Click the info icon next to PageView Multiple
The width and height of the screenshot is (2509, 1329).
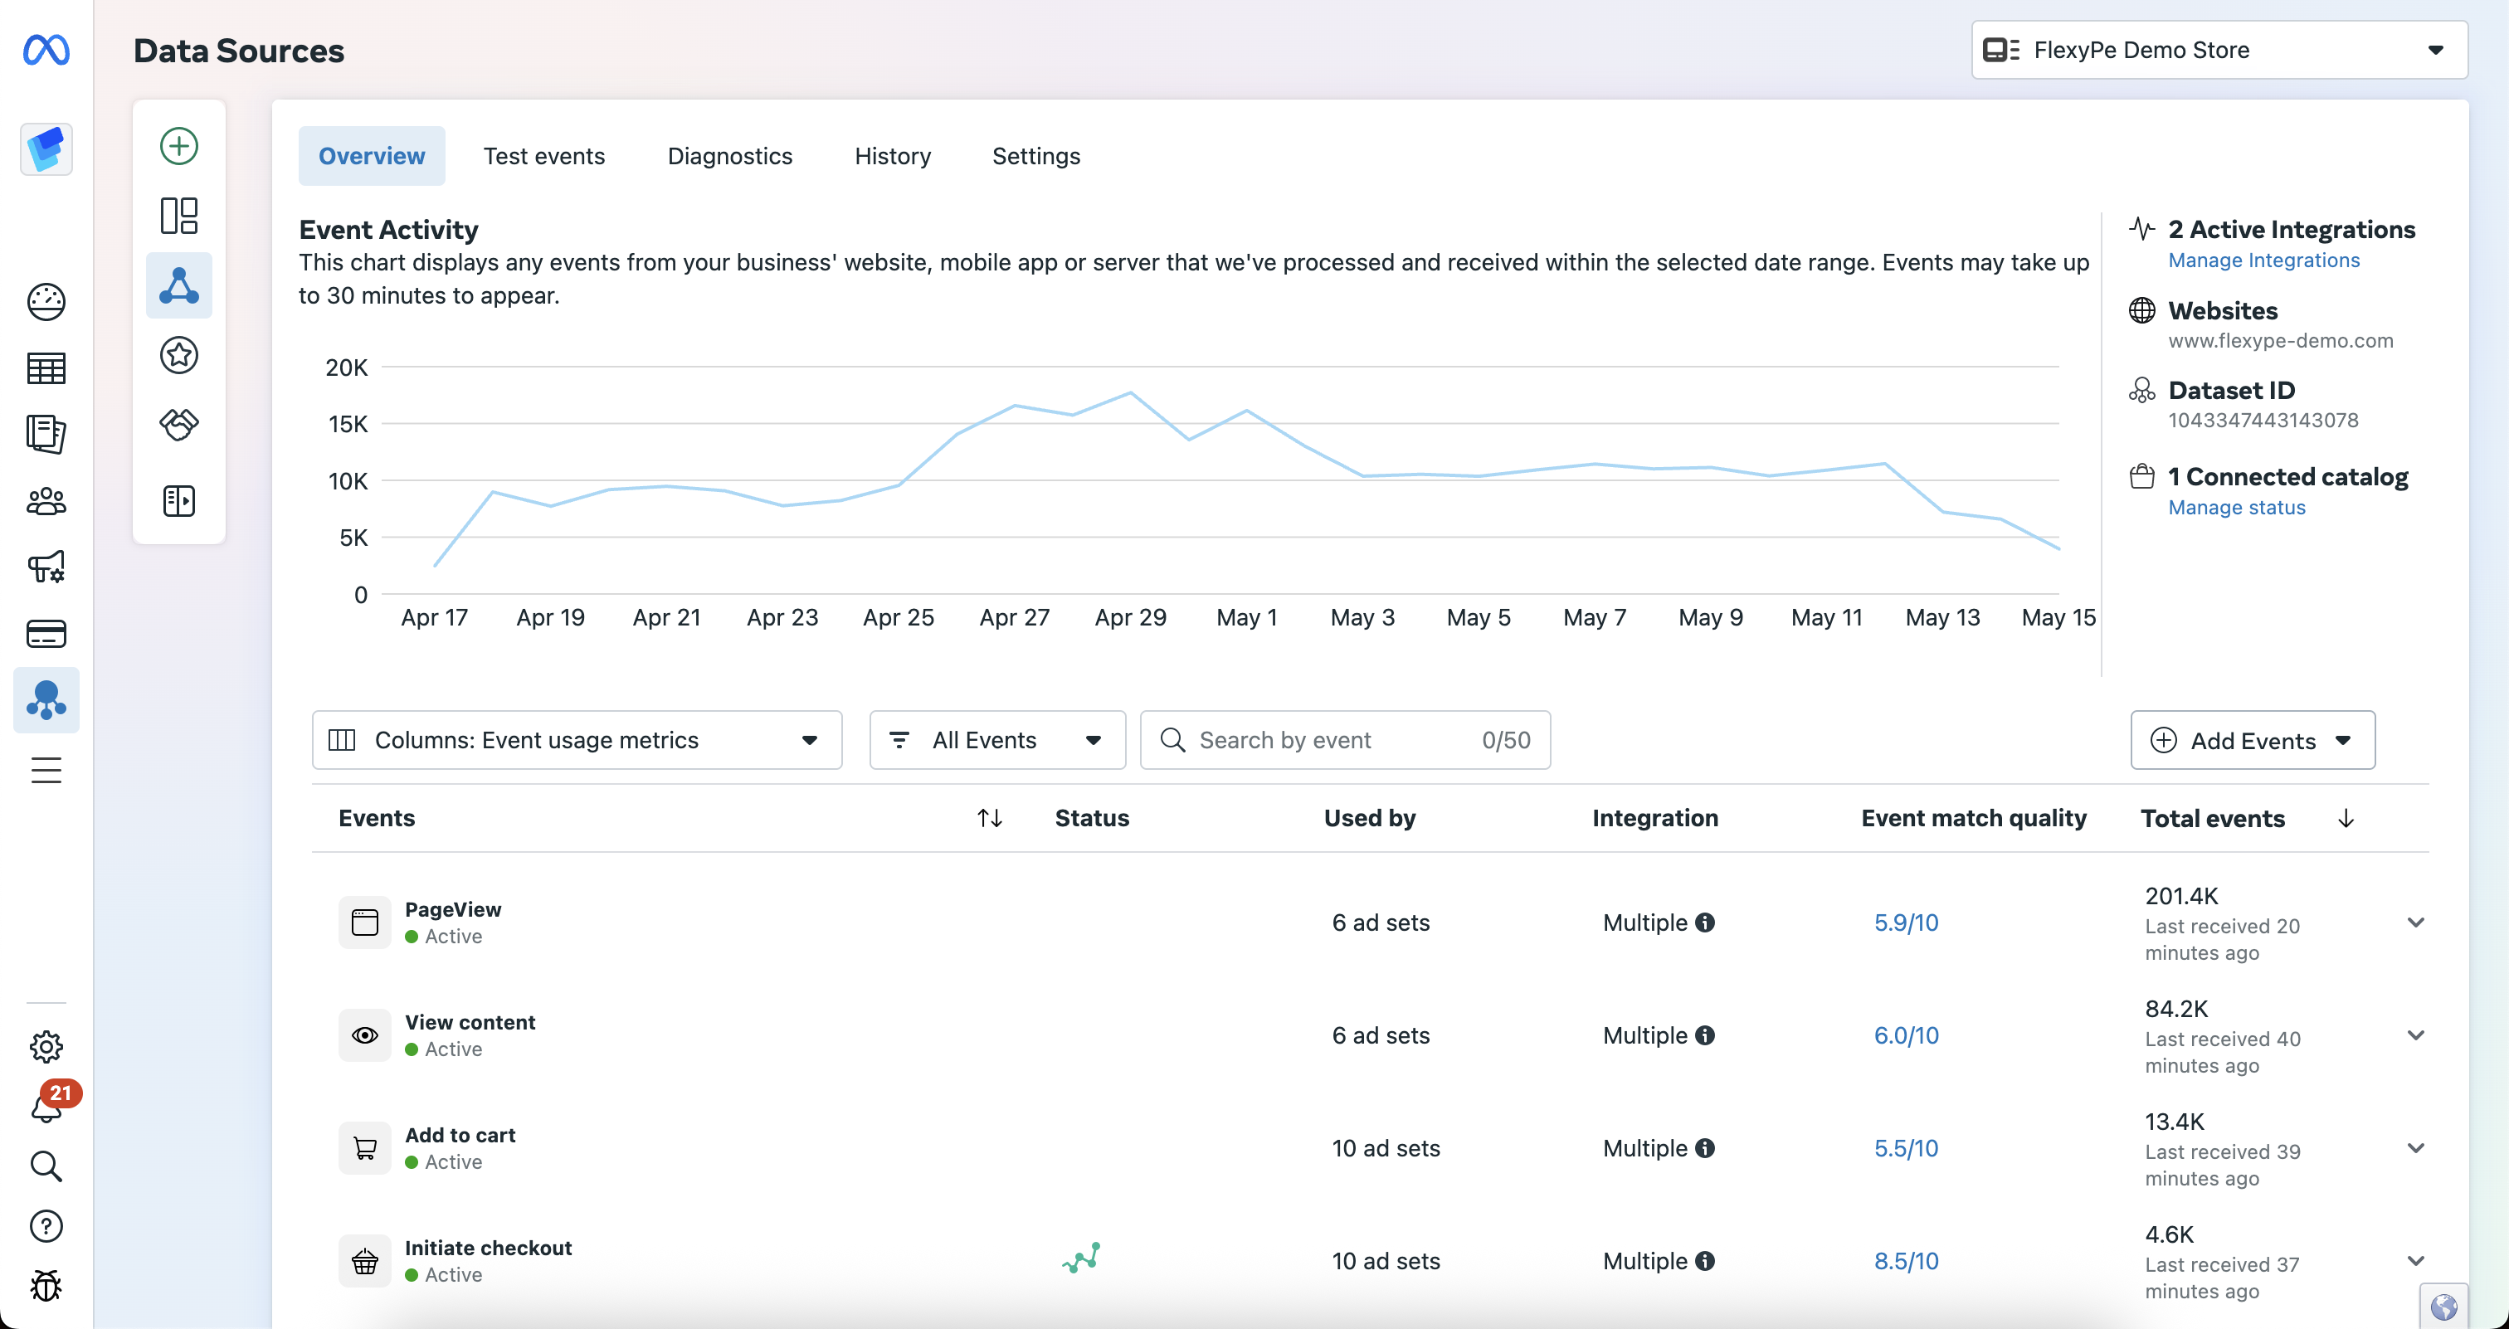click(1704, 922)
